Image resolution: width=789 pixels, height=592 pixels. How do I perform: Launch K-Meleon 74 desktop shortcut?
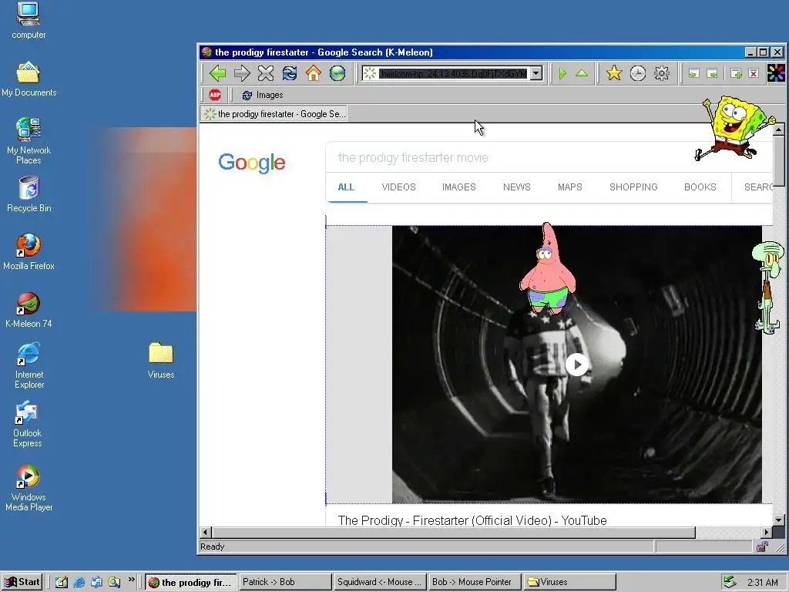pyautogui.click(x=29, y=310)
